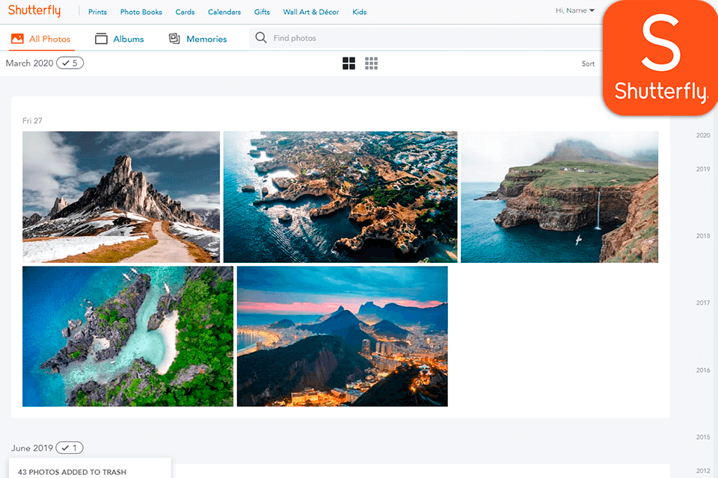Switch to the Albums tab
Image resolution: width=718 pixels, height=478 pixels.
(x=120, y=39)
